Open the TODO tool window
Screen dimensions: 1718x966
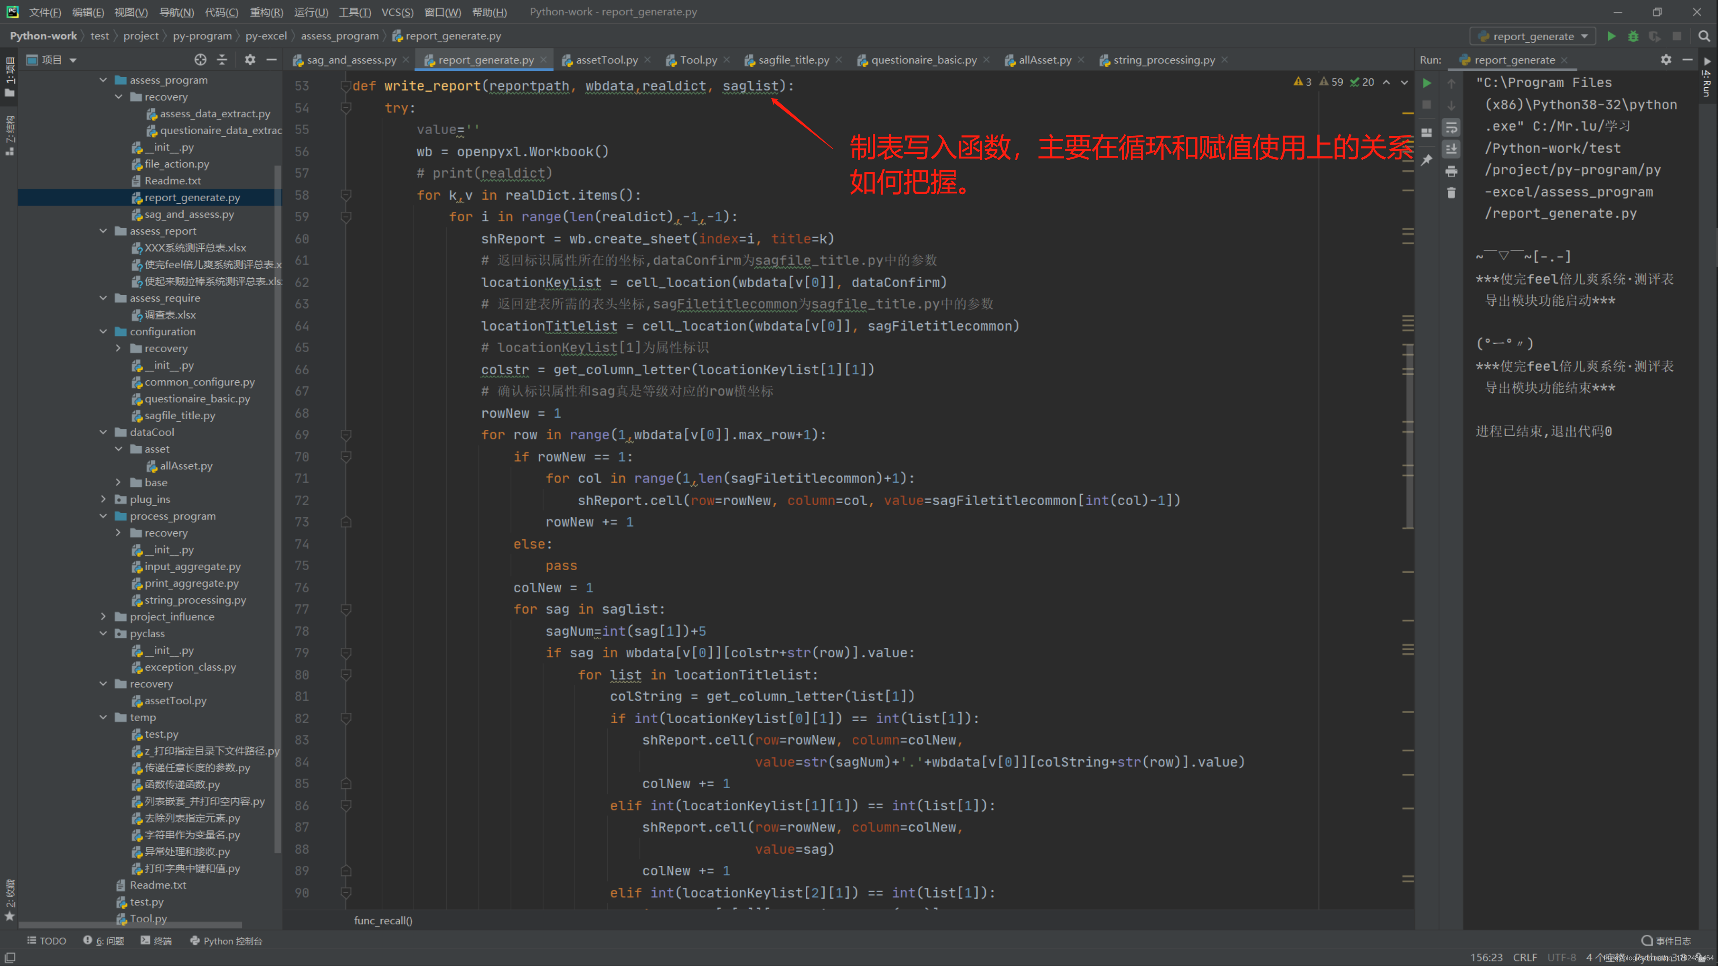click(x=47, y=941)
